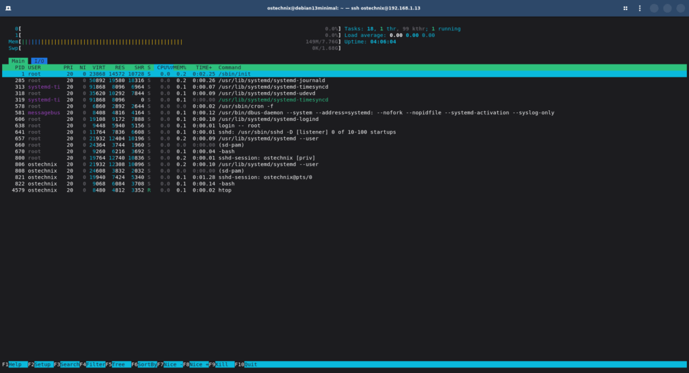Image resolution: width=689 pixels, height=373 pixels.
Task: Sort by the MEM% column header
Action: tap(179, 68)
